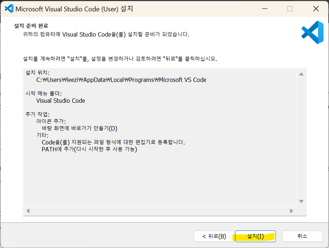Viewport: 329px width, 248px height.
Task: Cancel setup with the 취소 button
Action: point(302,236)
